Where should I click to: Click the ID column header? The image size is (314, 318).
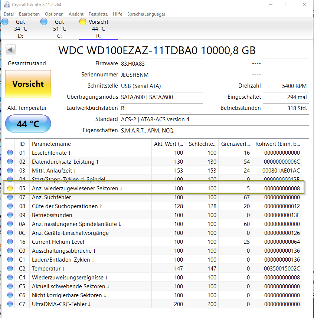[22, 144]
